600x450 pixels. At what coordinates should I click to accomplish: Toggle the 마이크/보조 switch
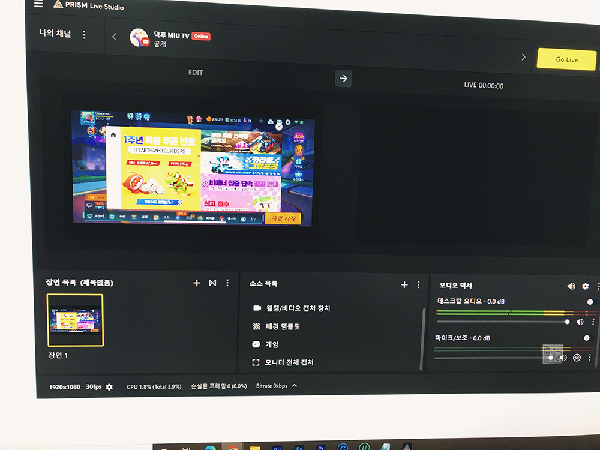pos(588,338)
